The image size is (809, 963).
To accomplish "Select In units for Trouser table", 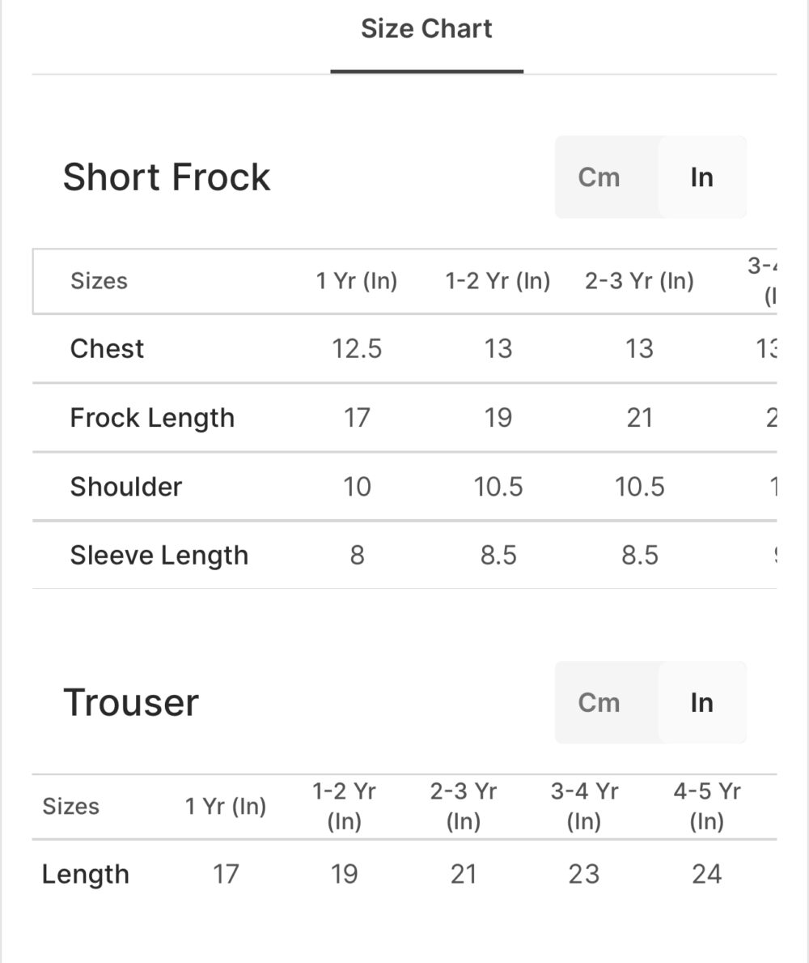I will click(701, 702).
